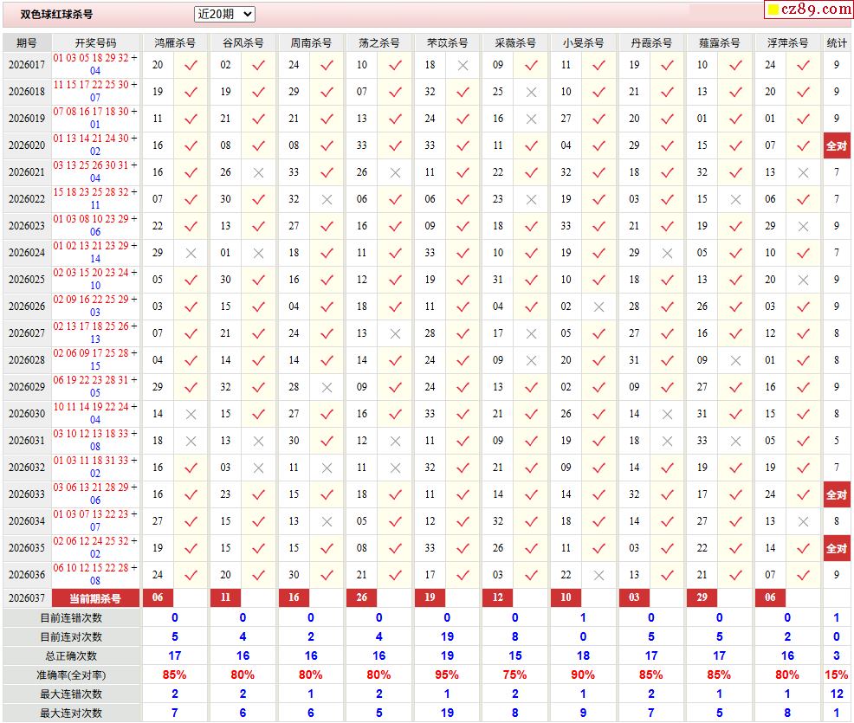This screenshot has width=854, height=723.
Task: Click the check mark for 鸿雁杀号 in row 2026017
Action: [191, 65]
